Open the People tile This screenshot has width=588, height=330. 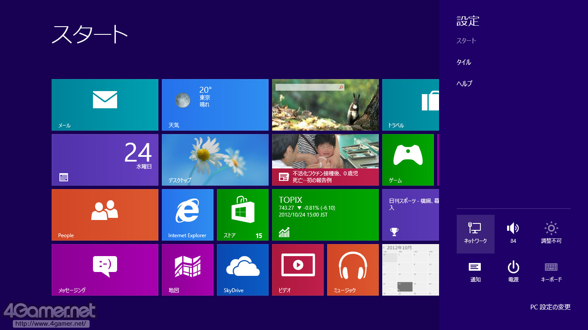tap(105, 215)
